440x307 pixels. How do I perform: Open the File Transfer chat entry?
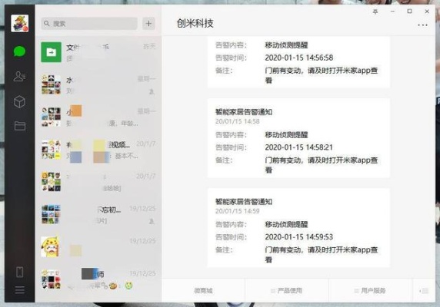pos(98,52)
